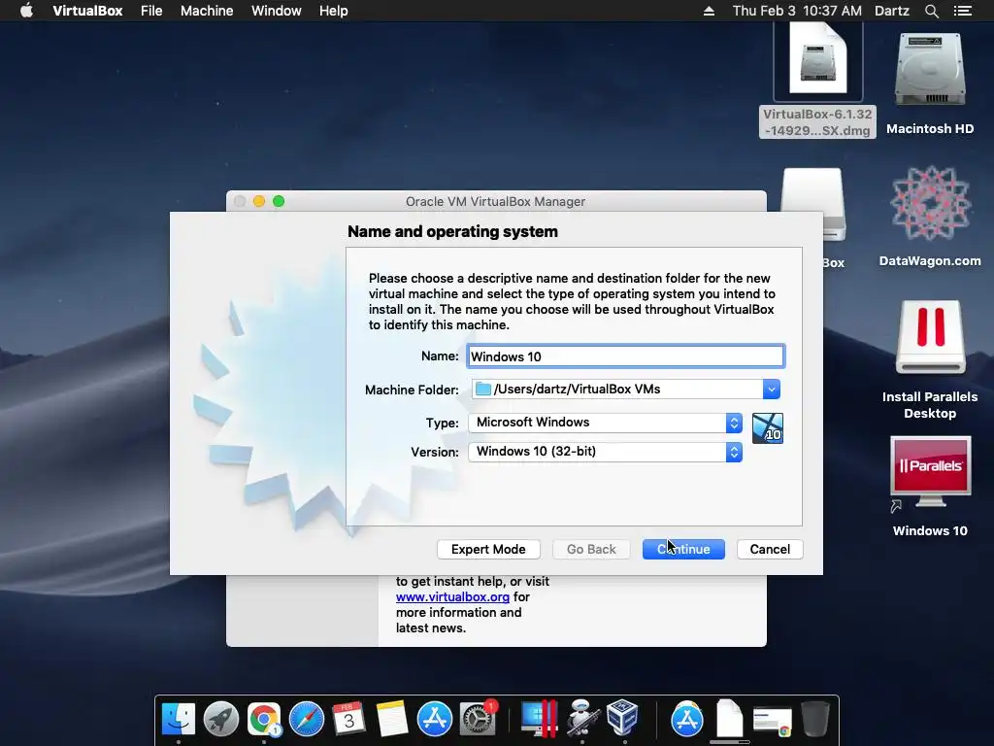The image size is (994, 746).
Task: Open App Store icon beside Notes
Action: tap(434, 719)
